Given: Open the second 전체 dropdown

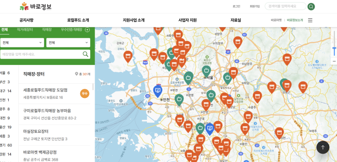Looking at the screenshot, I should pos(68,43).
